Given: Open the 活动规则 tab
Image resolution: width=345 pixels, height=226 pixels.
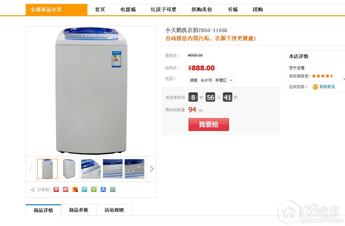Looking at the screenshot, I should tap(114, 210).
